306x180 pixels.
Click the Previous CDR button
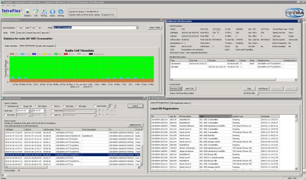coord(176,89)
